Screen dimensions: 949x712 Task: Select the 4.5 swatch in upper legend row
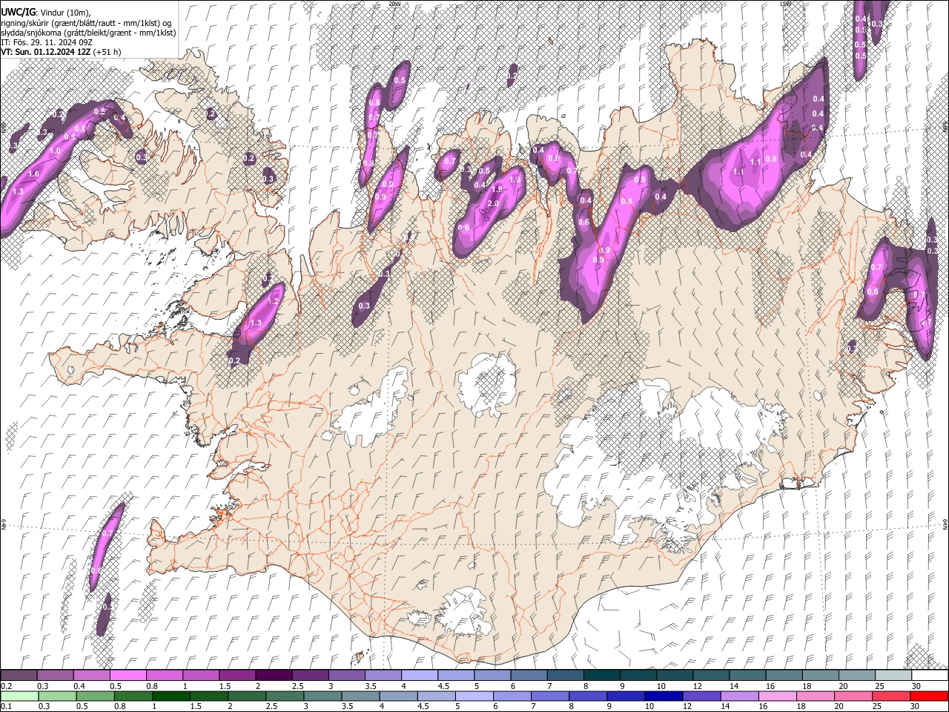pos(455,676)
